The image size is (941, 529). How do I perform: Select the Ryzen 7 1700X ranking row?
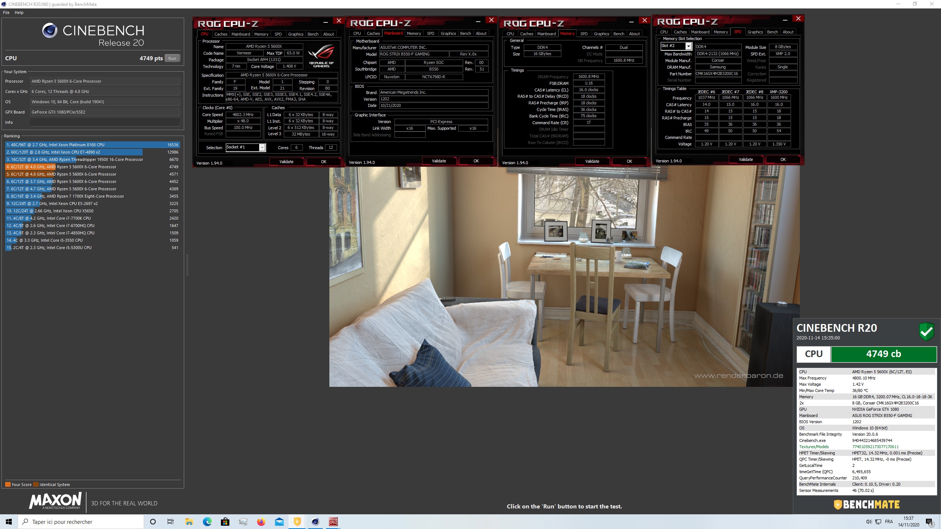92,196
